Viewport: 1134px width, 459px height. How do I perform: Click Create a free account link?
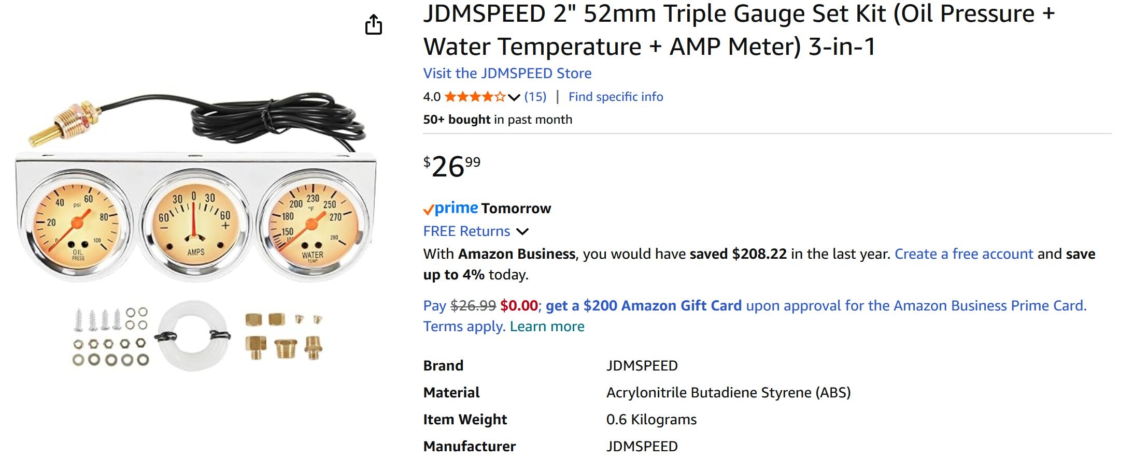coord(963,254)
